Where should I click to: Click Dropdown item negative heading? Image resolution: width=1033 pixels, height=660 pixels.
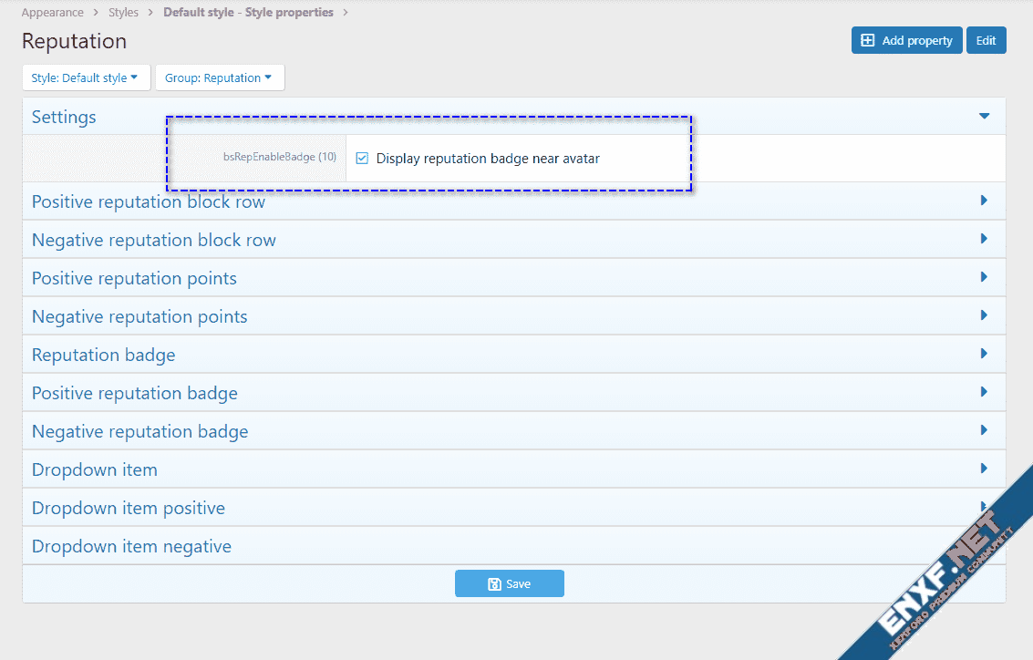pos(131,546)
